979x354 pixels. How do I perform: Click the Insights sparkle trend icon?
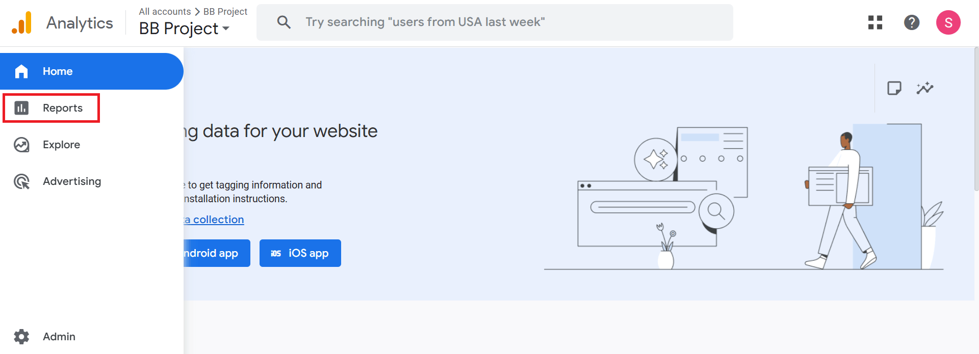[925, 88]
